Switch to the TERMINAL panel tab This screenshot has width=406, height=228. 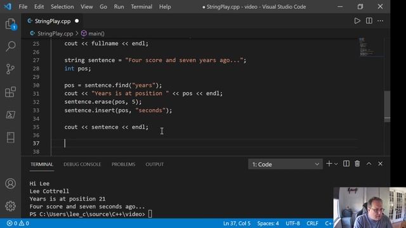[x=42, y=165]
